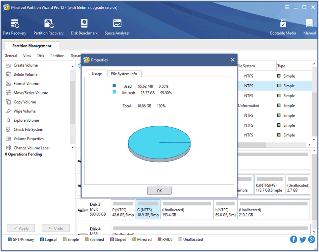
Task: Launch Partition Recovery from the toolbar
Action: coord(49,27)
